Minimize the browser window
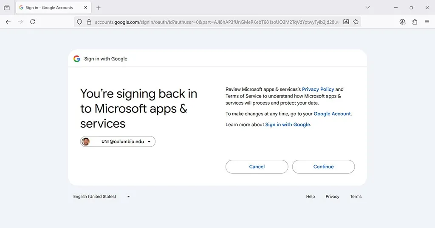Screen dimensions: 435x228 pyautogui.click(x=396, y=8)
